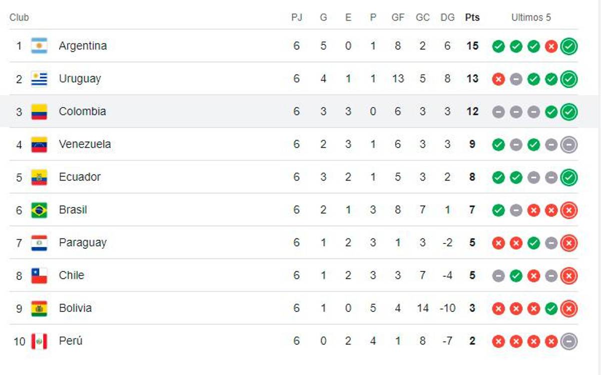Click the Uruguay flag icon
The width and height of the screenshot is (601, 375).
coord(39,79)
